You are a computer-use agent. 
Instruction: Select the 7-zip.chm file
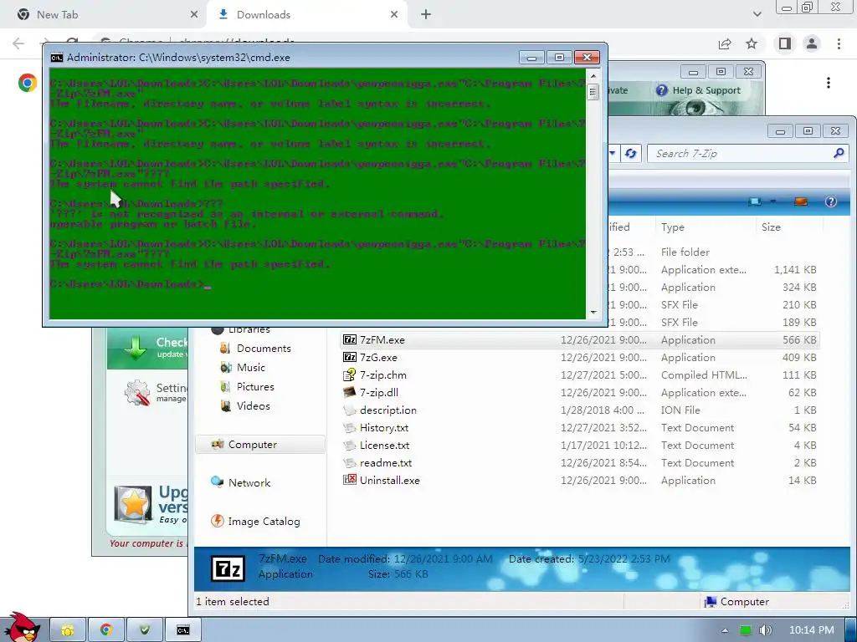pyautogui.click(x=382, y=375)
